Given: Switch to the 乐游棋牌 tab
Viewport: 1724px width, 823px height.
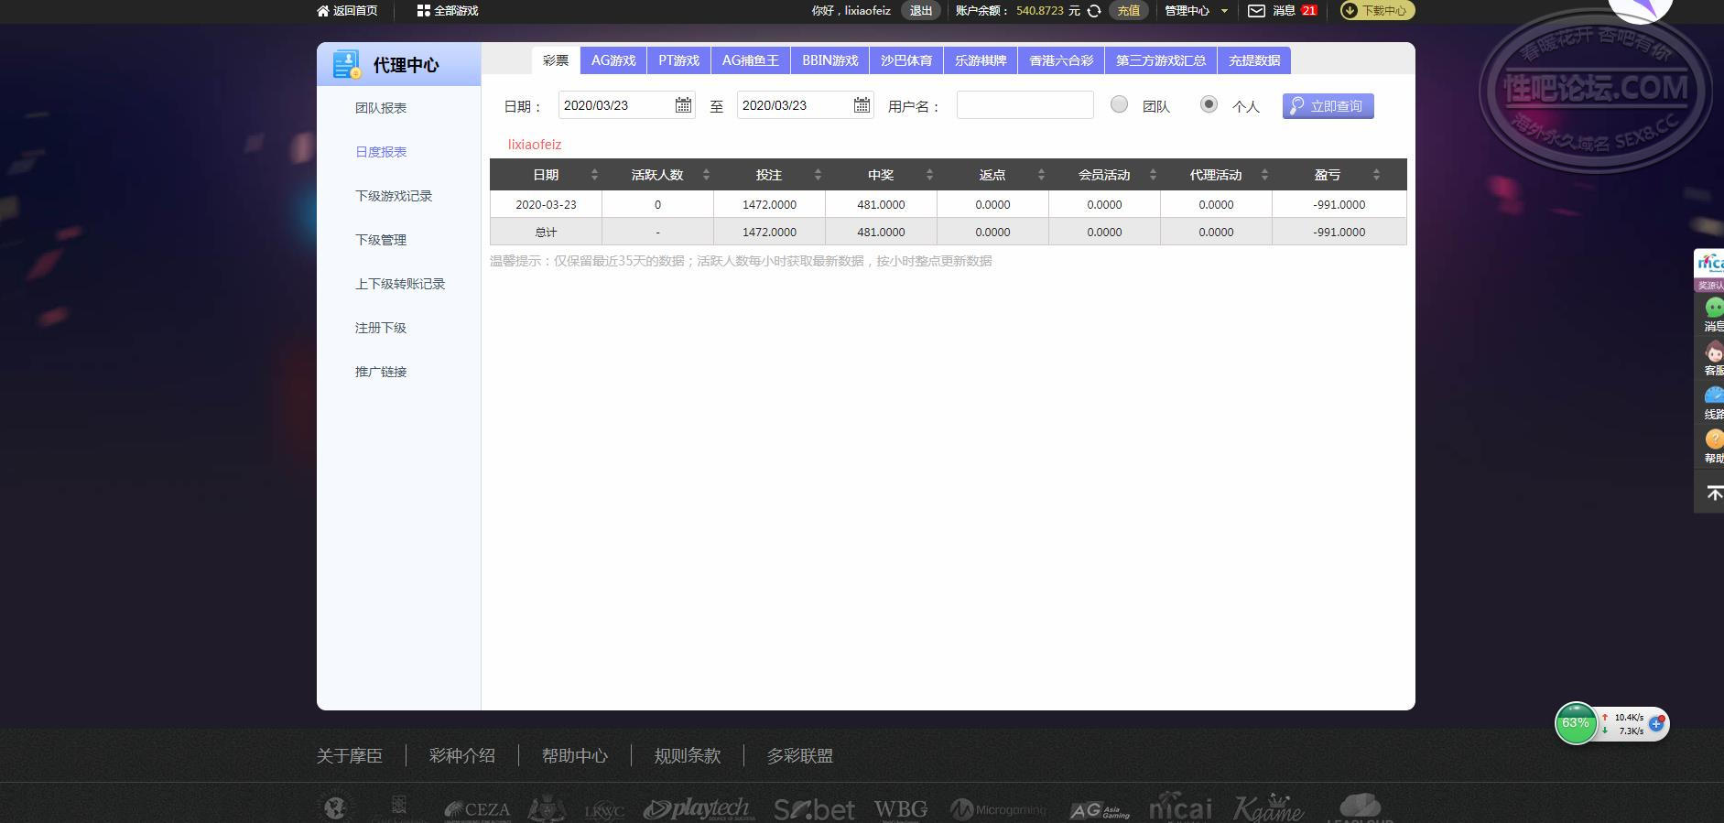Looking at the screenshot, I should click(981, 60).
